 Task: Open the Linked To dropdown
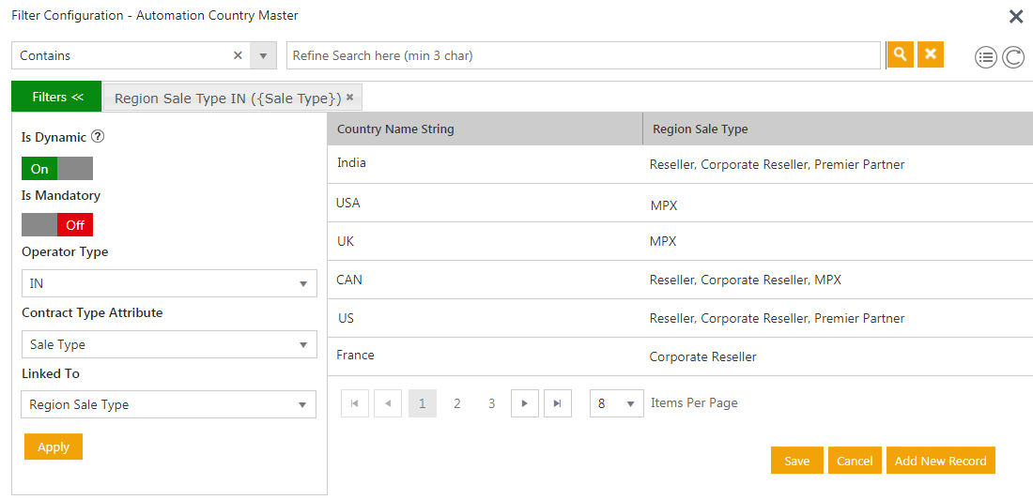(169, 404)
